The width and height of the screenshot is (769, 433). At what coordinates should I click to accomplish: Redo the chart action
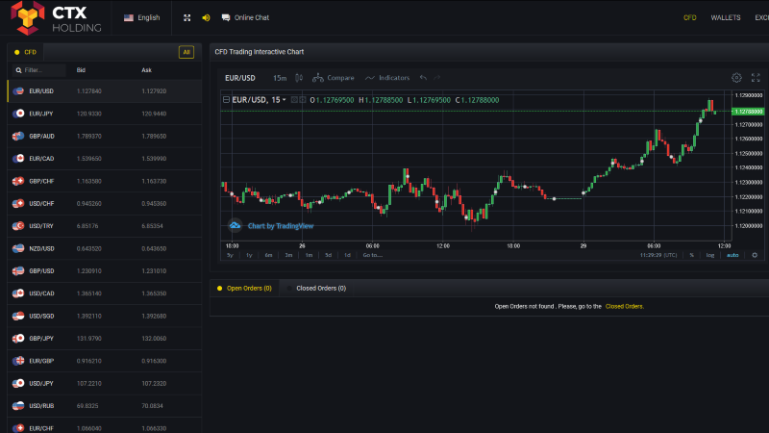tap(437, 78)
